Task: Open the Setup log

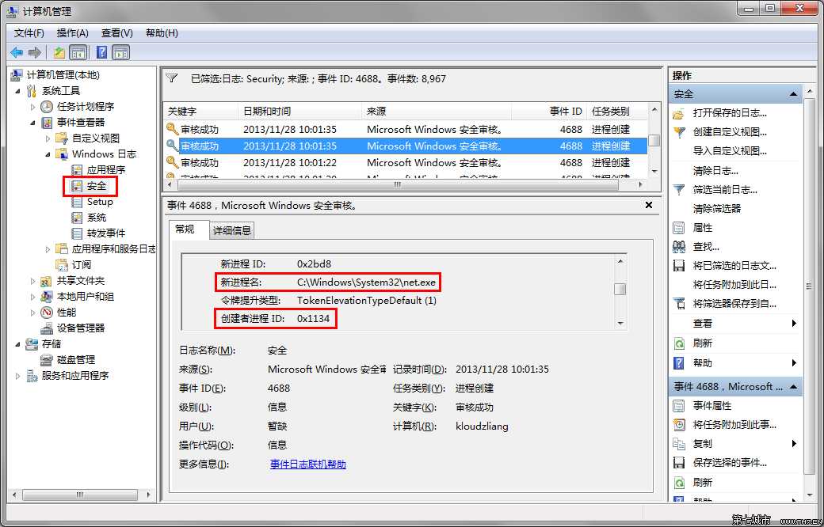Action: pyautogui.click(x=100, y=202)
